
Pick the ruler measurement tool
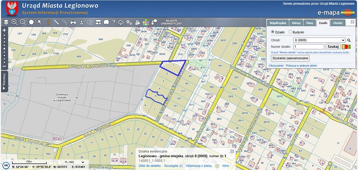[56, 22]
